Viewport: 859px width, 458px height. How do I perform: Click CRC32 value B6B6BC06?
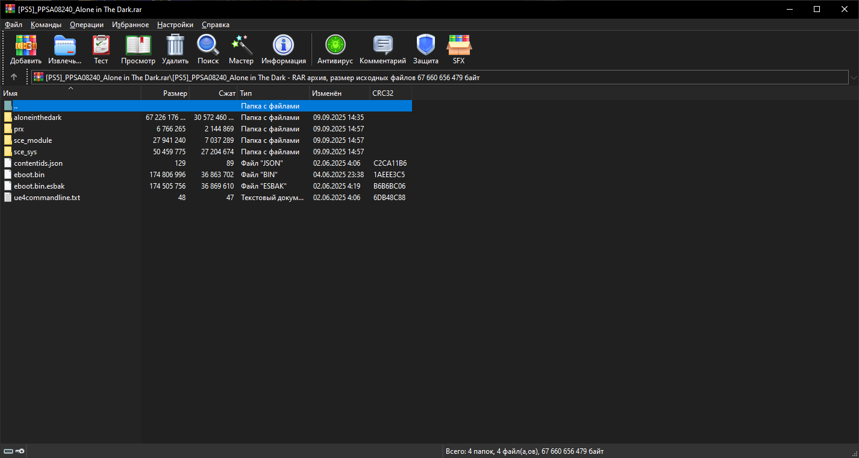pos(389,186)
